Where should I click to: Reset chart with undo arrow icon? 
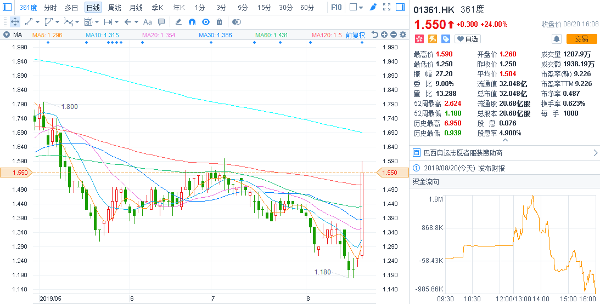[375, 35]
